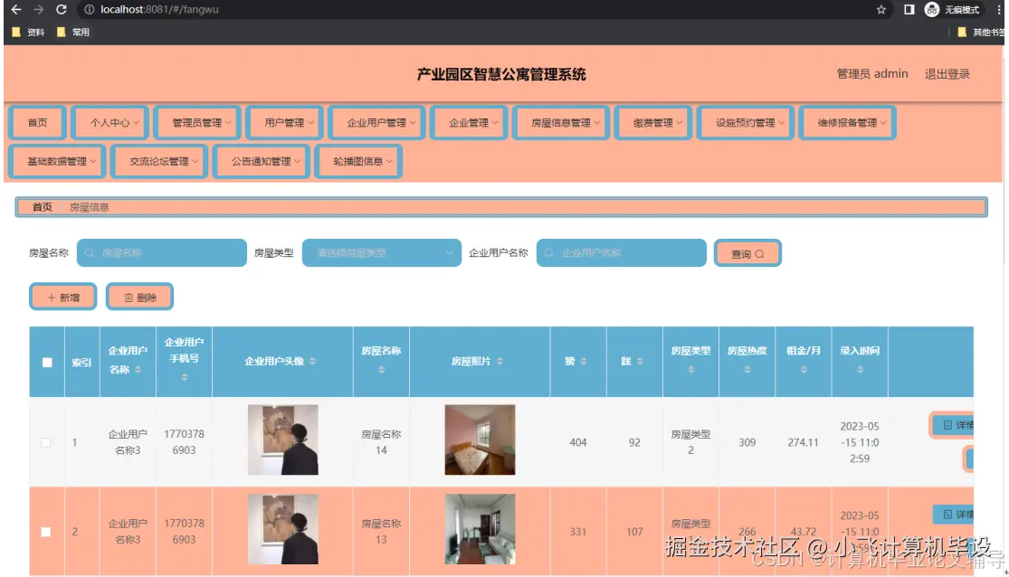Screen dimensions: 1009x577
Task: Expand the 房屋信息管理 menu
Action: (561, 122)
